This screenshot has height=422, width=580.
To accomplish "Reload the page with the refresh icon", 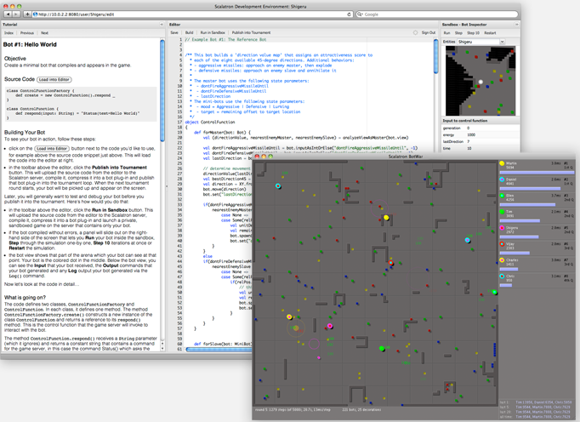I will pyautogui.click(x=349, y=14).
